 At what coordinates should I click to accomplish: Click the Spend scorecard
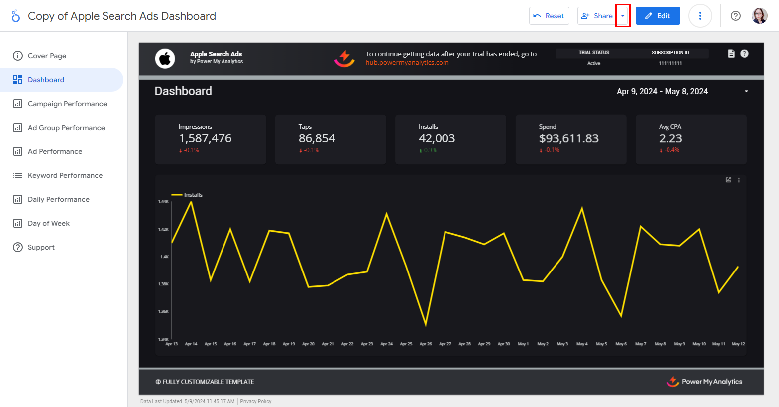[570, 139]
